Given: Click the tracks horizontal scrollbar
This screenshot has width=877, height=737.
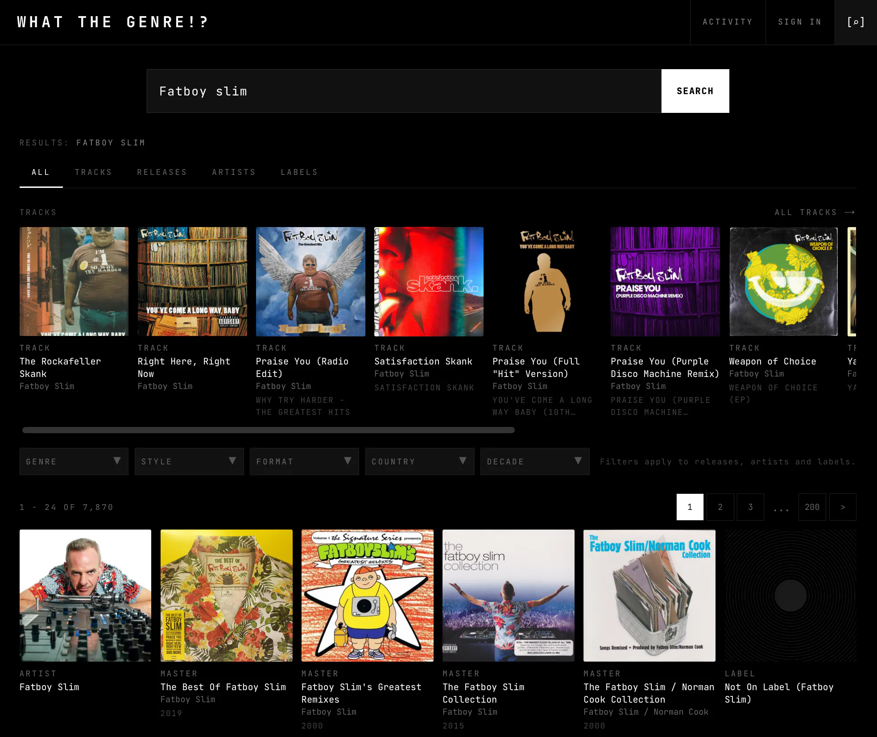Looking at the screenshot, I should coord(269,430).
